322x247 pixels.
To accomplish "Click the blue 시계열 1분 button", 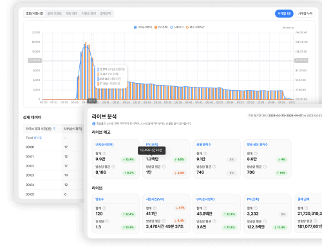I will (284, 14).
